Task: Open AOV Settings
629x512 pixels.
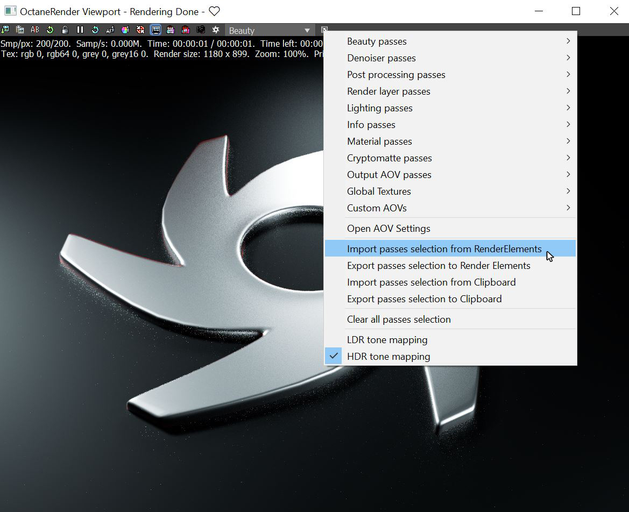Action: pyautogui.click(x=388, y=228)
